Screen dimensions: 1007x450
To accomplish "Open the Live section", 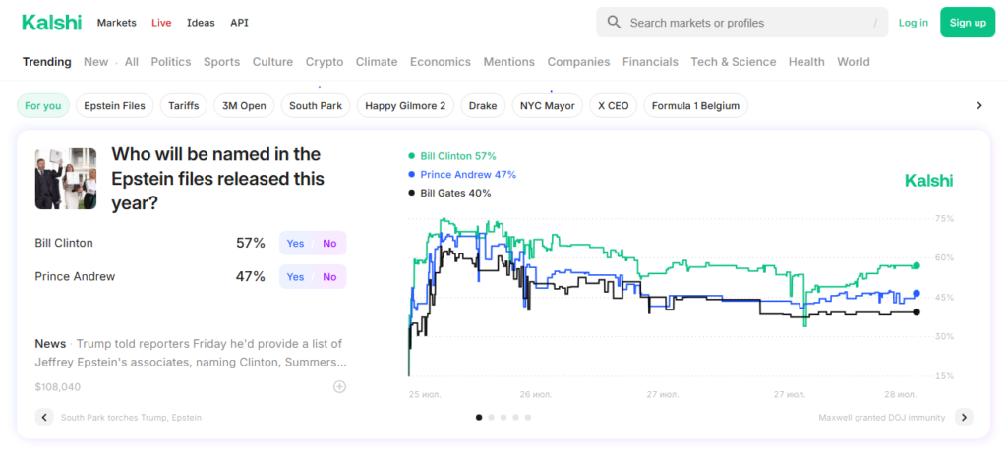I will tap(161, 23).
